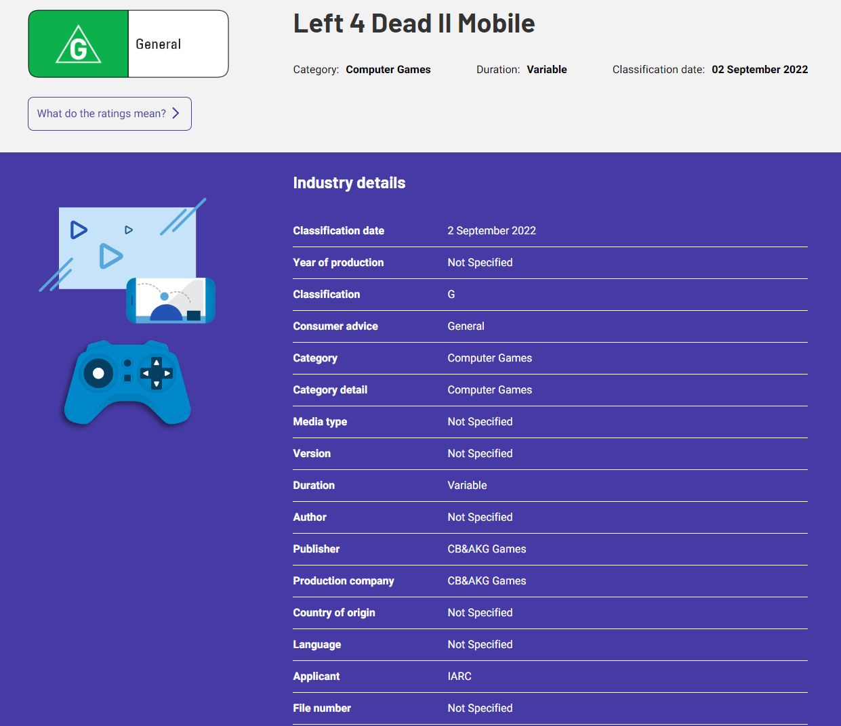The height and width of the screenshot is (726, 841).
Task: Click the 'Left 4 Dead II Mobile' title
Action: click(x=413, y=24)
